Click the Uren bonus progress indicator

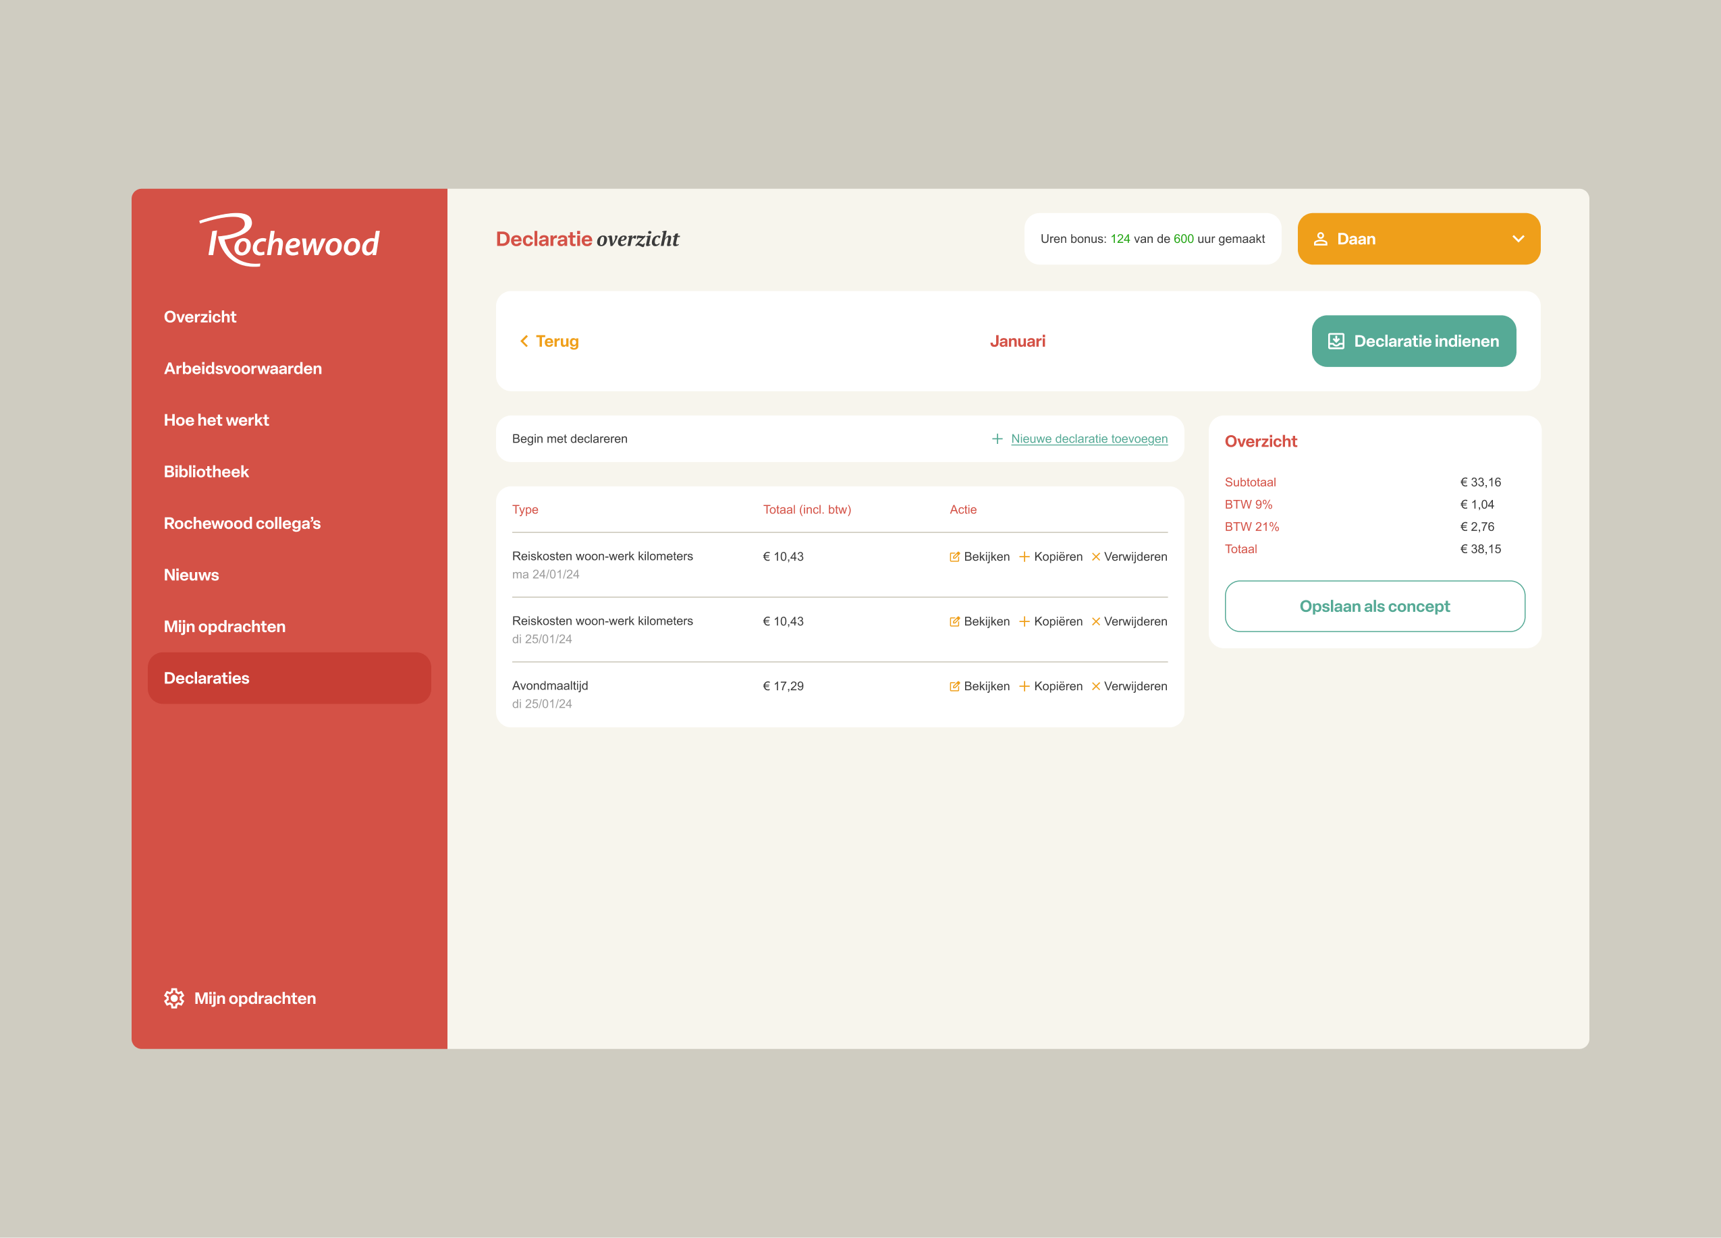coord(1152,238)
